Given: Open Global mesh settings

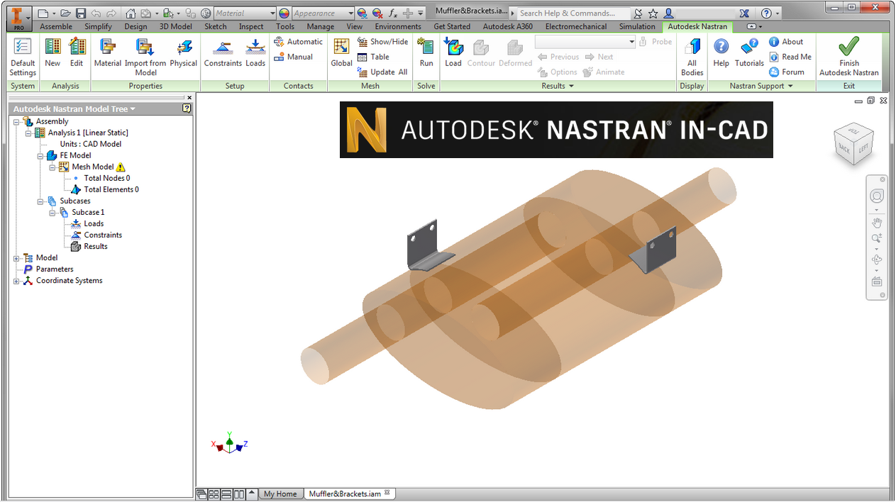Looking at the screenshot, I should click(341, 53).
